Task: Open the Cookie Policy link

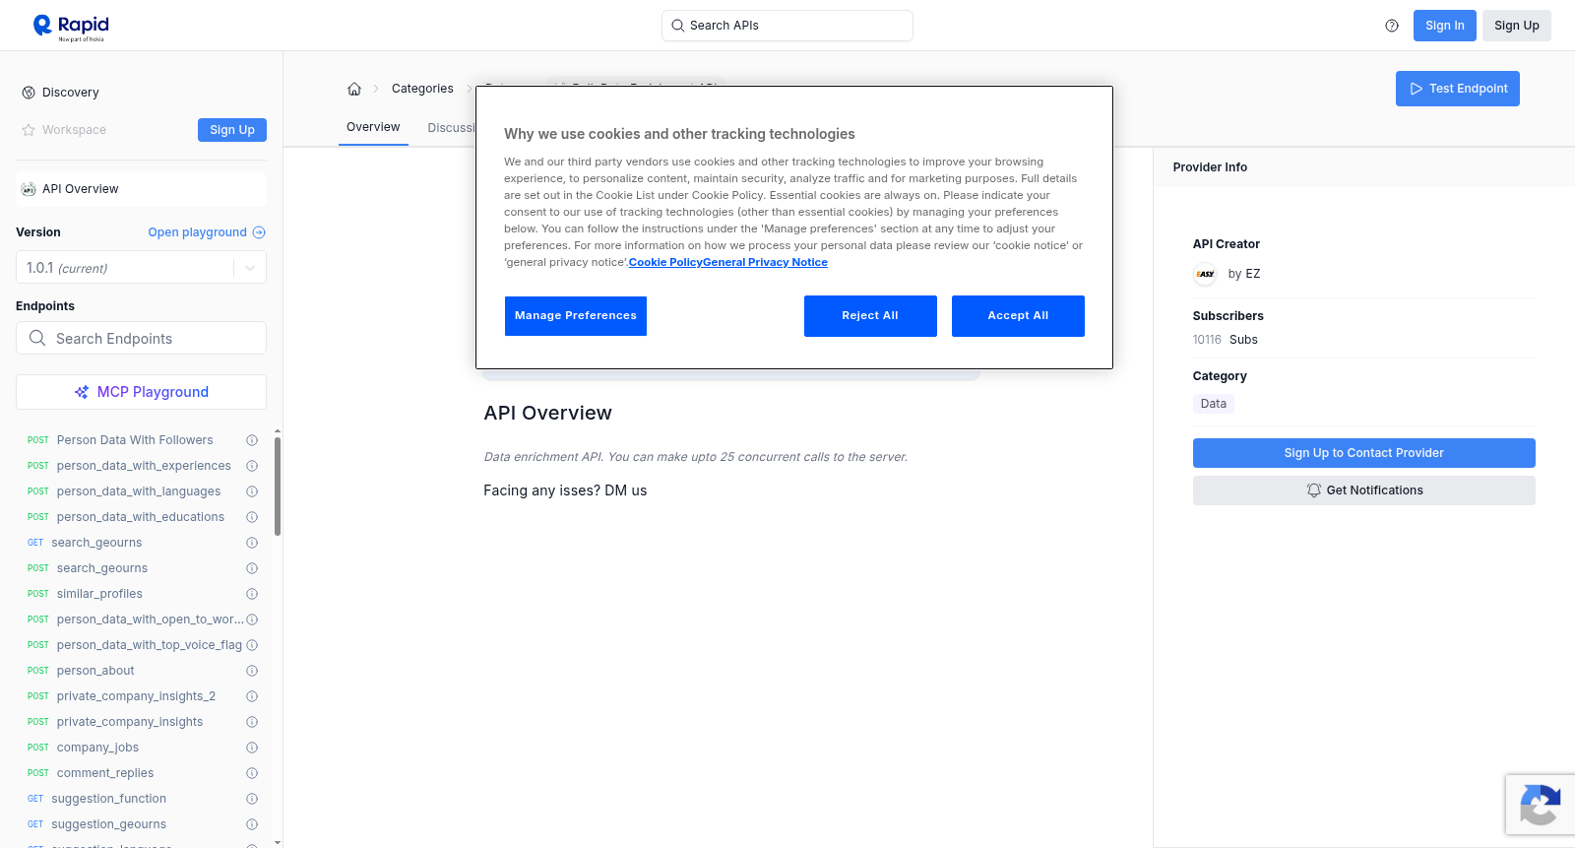Action: tap(665, 262)
